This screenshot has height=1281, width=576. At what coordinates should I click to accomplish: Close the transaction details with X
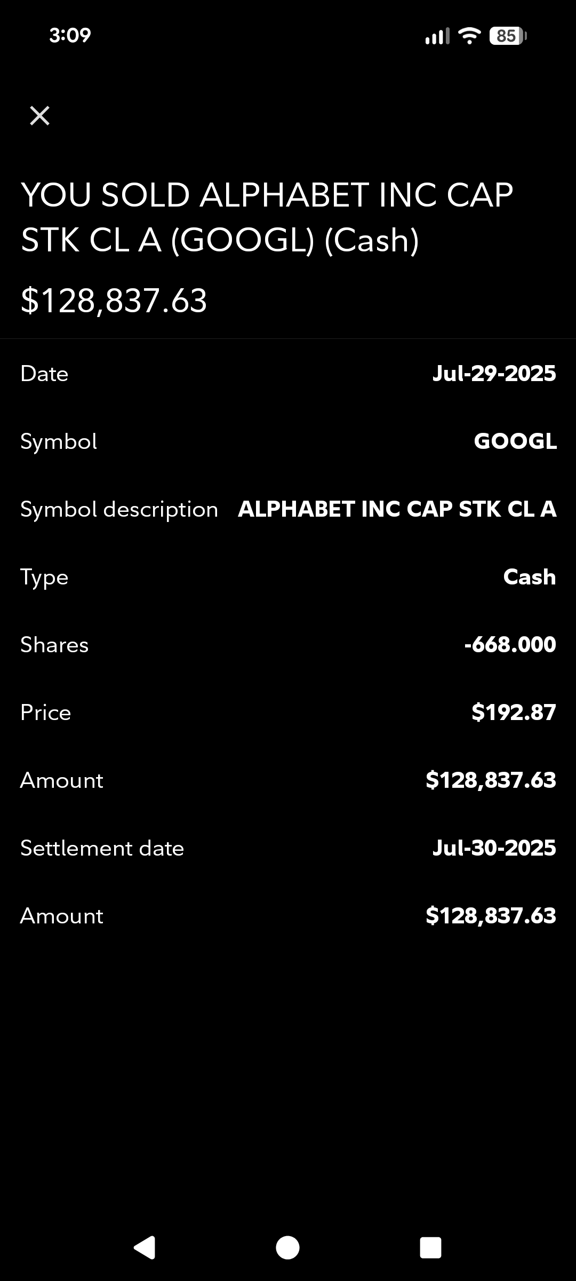coord(40,115)
